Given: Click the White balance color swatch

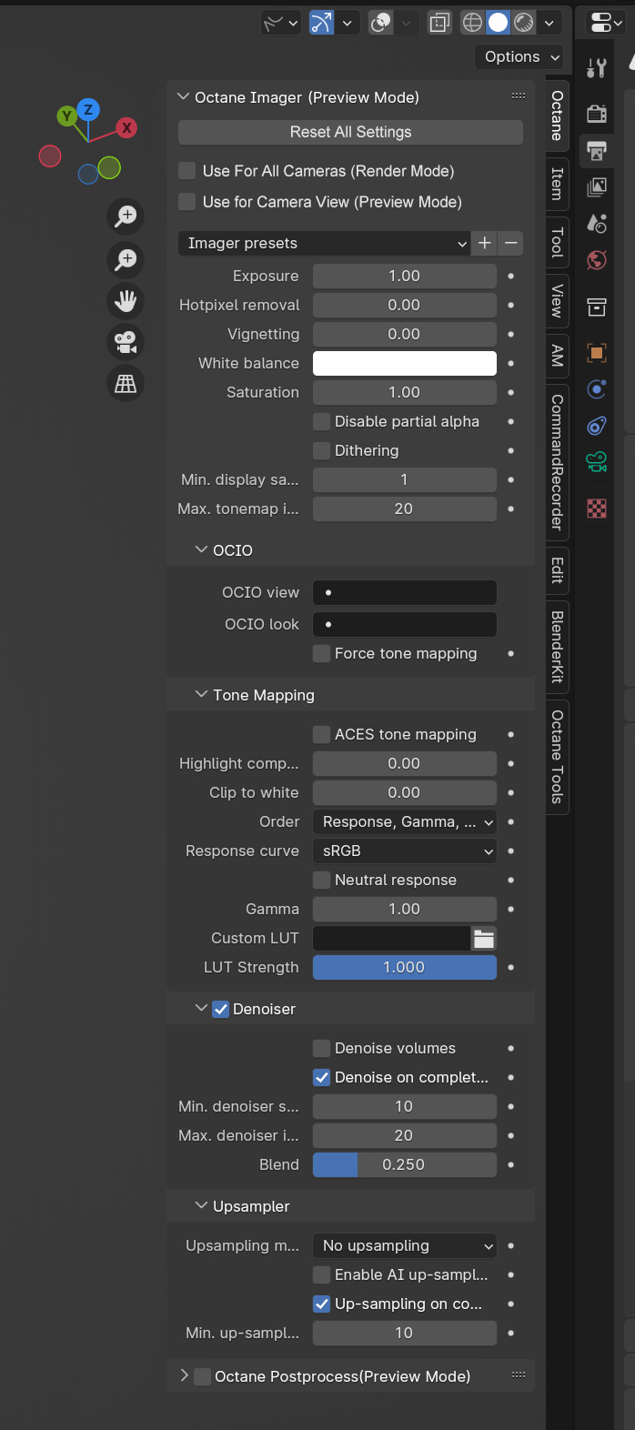Looking at the screenshot, I should (405, 364).
